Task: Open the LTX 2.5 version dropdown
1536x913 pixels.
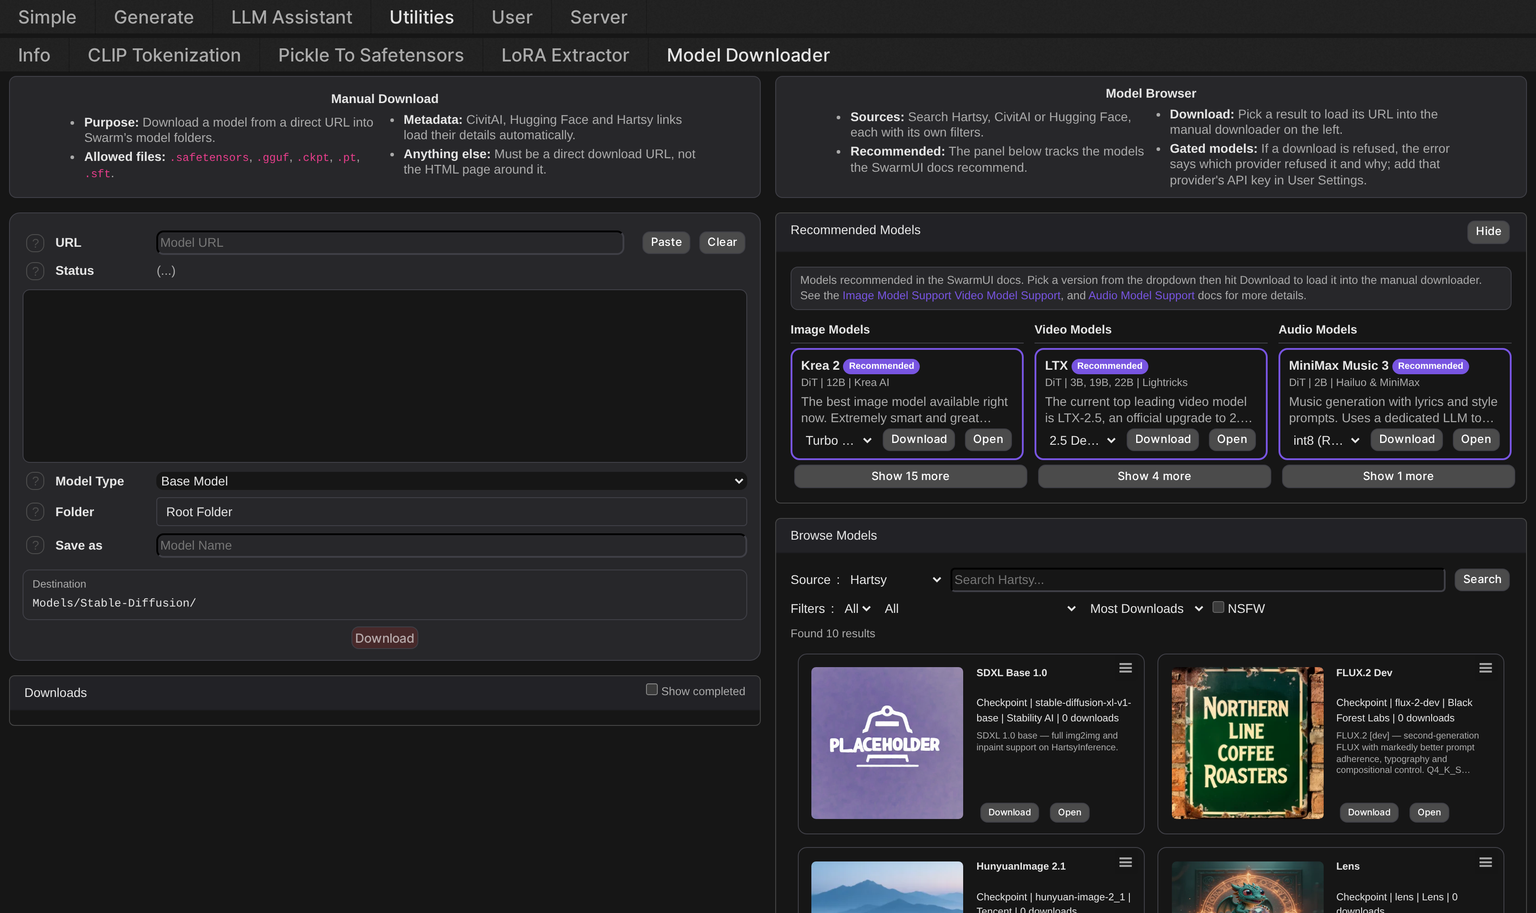Action: tap(1082, 441)
